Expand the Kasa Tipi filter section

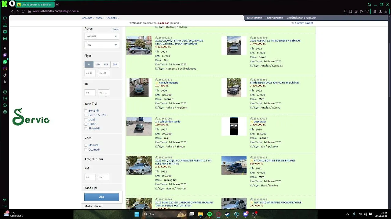(91, 188)
